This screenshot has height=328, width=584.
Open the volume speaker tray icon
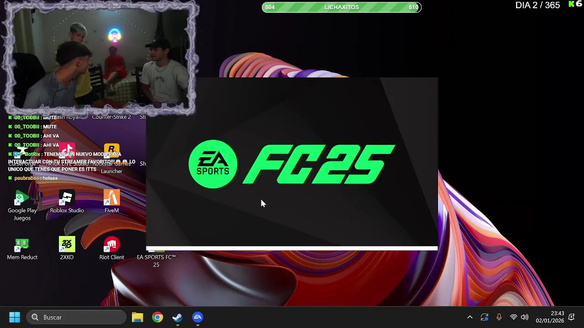525,317
